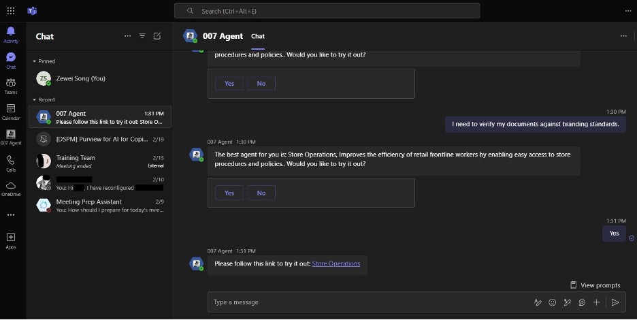This screenshot has height=320, width=637.
Task: Click the Meeting Prep Assistant avatar
Action: (x=44, y=205)
